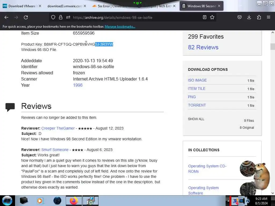Screen dimensions: 275x206
Task: Open the black folder taskbar icon
Action: [24, 201]
